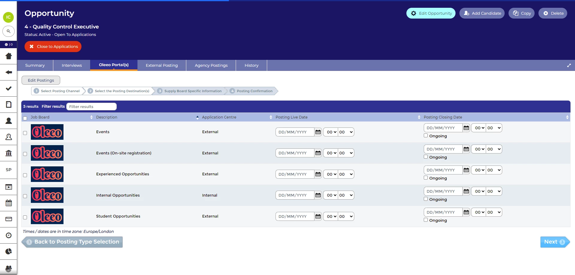575x275 pixels.
Task: Open calendar picker for Experienced Opportunities live date
Action: point(318,174)
